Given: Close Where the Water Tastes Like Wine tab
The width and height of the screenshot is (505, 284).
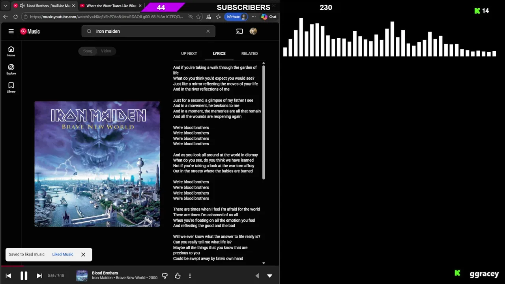Looking at the screenshot, I should (140, 6).
